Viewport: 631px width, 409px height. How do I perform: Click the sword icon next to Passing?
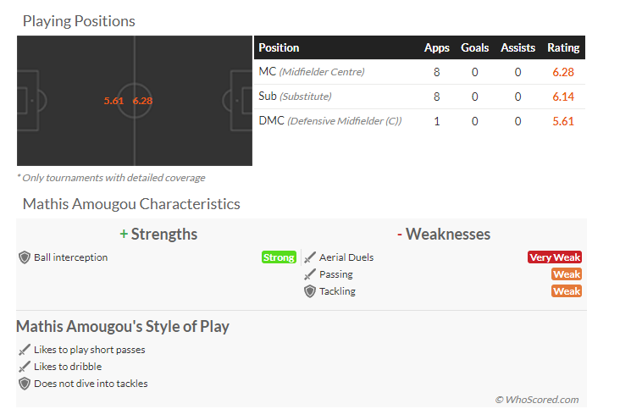(x=310, y=274)
